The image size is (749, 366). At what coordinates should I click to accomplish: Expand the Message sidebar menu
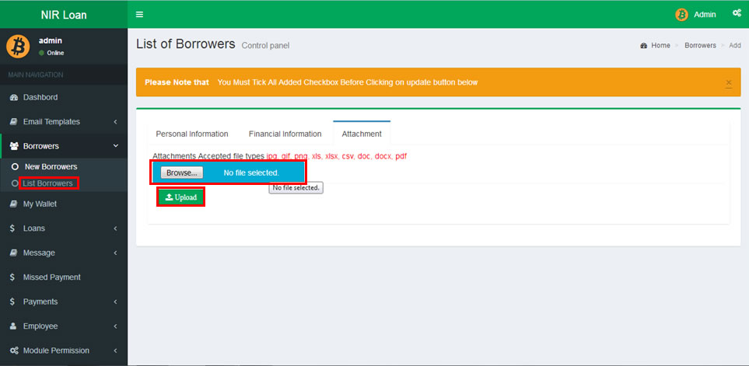39,253
